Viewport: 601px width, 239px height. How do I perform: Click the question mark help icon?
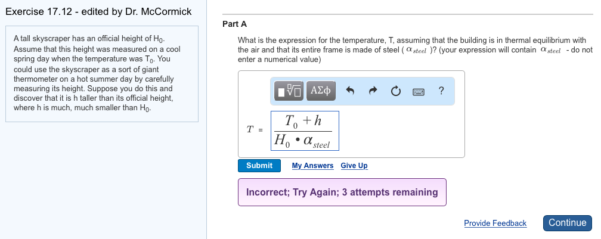click(441, 91)
